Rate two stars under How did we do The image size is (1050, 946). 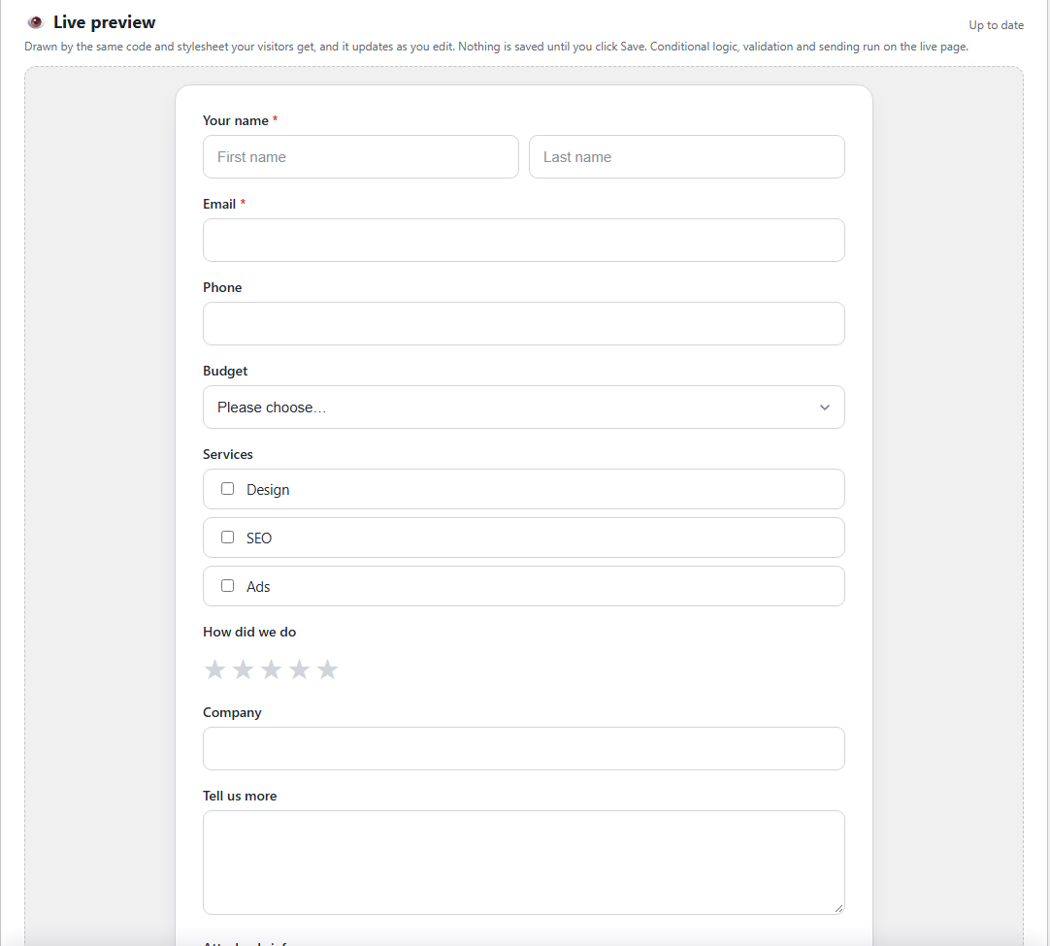coord(243,669)
